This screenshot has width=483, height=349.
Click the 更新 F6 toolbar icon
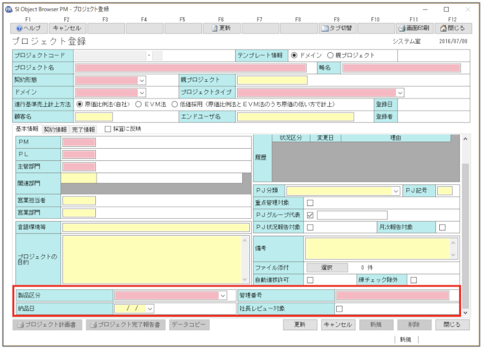(216, 28)
